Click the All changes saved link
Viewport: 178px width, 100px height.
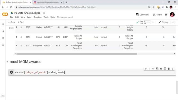tap(65, 17)
